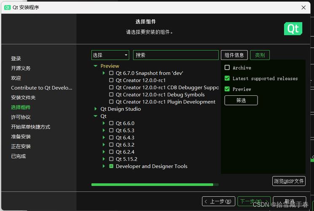
Task: Click the 搜索 search field
Action: [176, 55]
